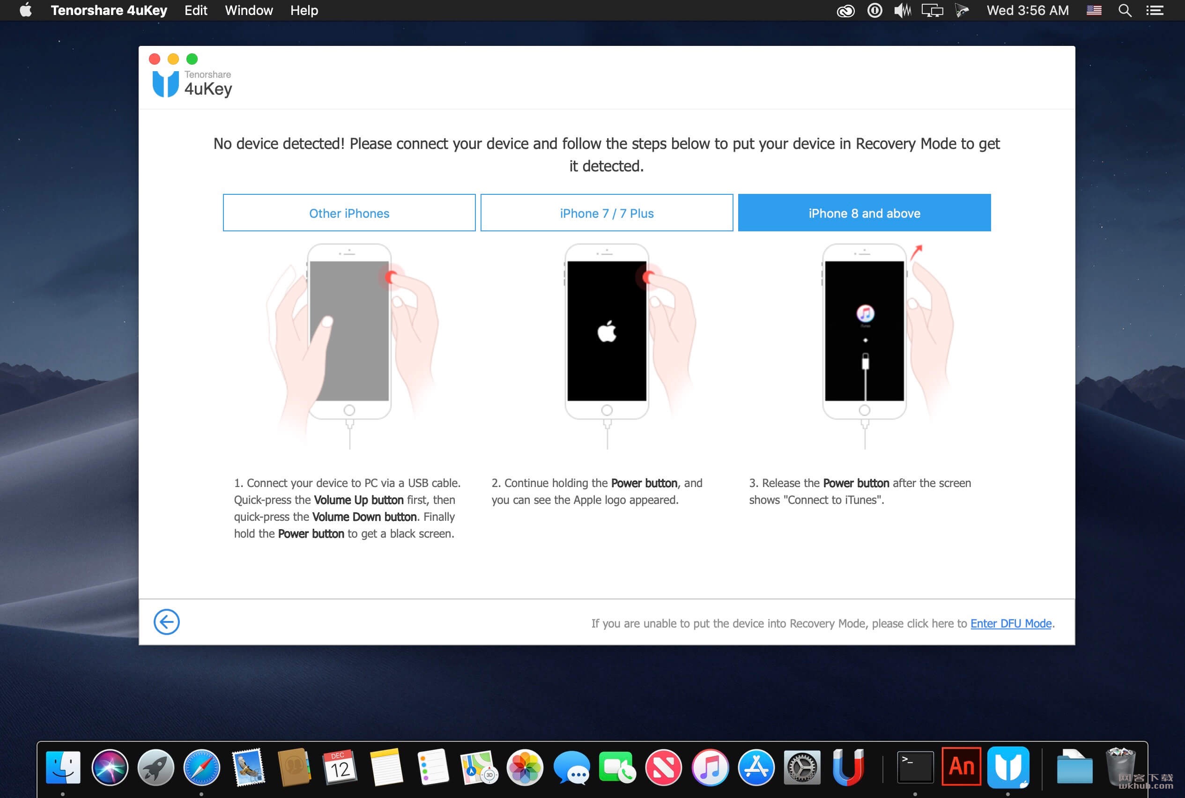Select the iPhone 7 / 7 Plus tab

[x=607, y=213]
